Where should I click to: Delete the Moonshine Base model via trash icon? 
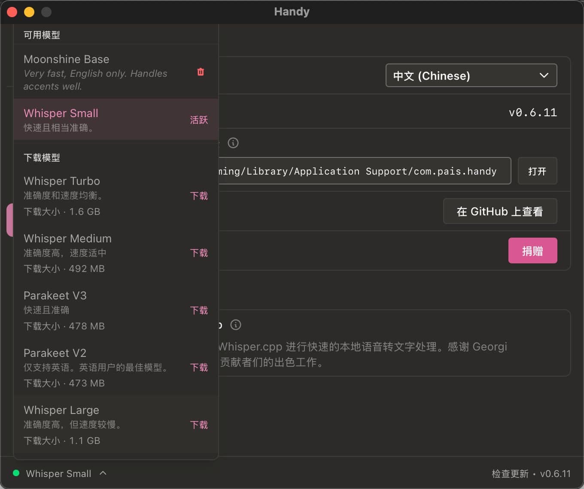(201, 72)
